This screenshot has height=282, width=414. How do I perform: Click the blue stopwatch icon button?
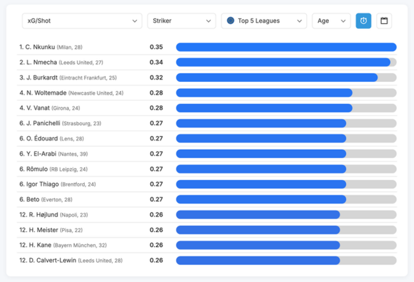(x=363, y=21)
